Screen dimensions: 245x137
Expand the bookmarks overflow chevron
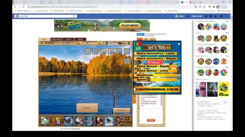(x=197, y=11)
